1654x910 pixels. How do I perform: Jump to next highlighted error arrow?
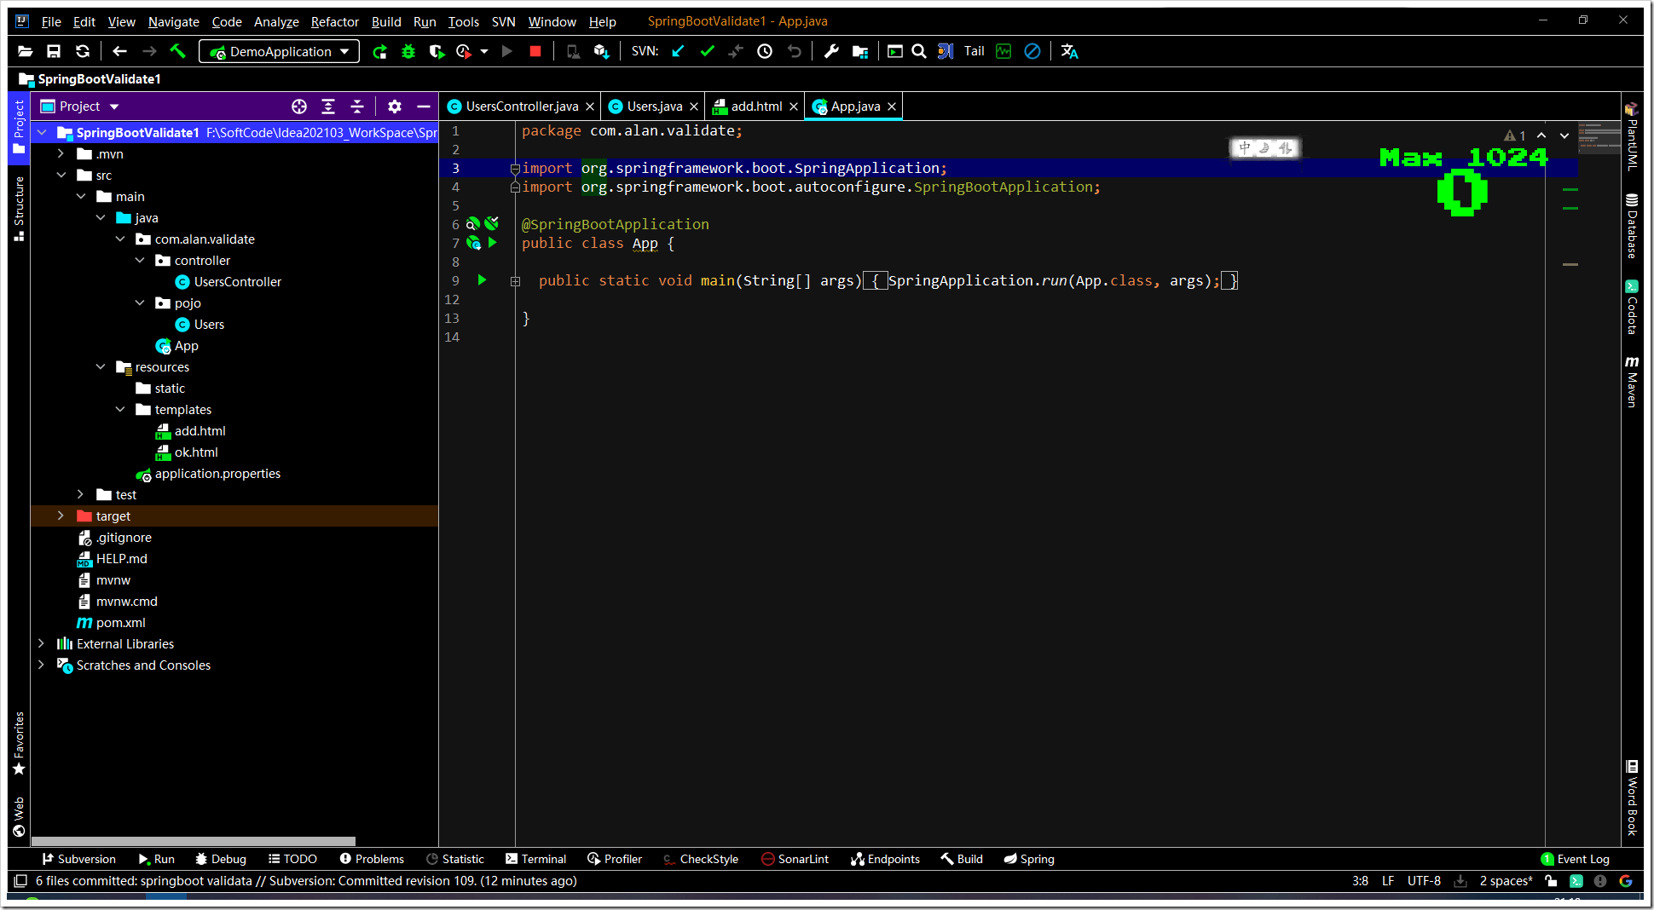[x=1564, y=135]
